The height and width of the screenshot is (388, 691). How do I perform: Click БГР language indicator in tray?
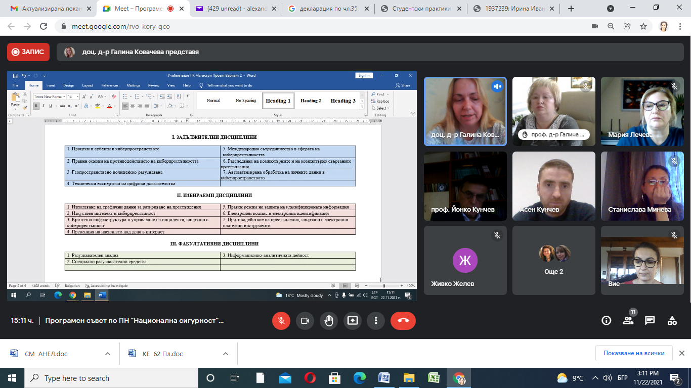[623, 378]
